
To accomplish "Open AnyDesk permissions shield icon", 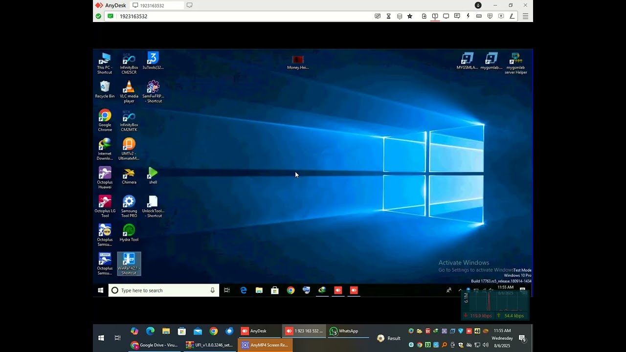I will [x=490, y=16].
